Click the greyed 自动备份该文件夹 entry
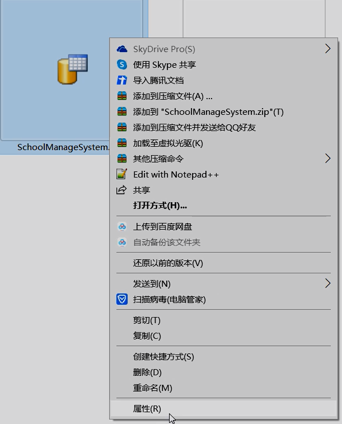 tap(223, 243)
